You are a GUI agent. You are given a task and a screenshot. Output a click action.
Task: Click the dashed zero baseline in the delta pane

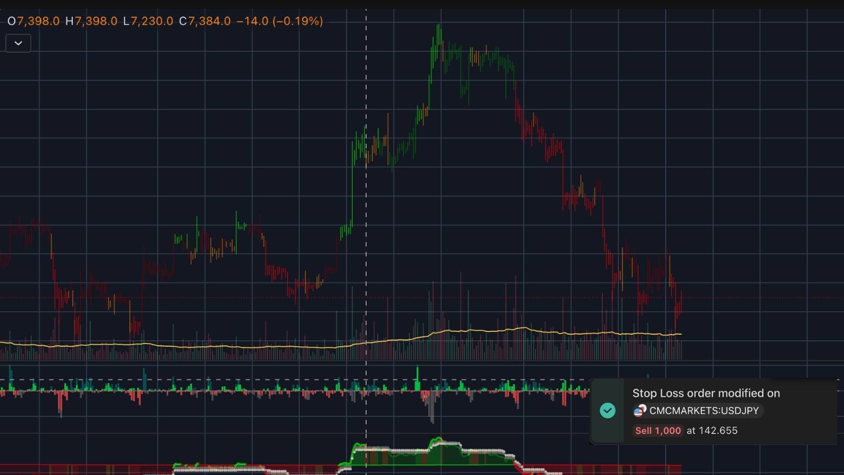click(211, 378)
